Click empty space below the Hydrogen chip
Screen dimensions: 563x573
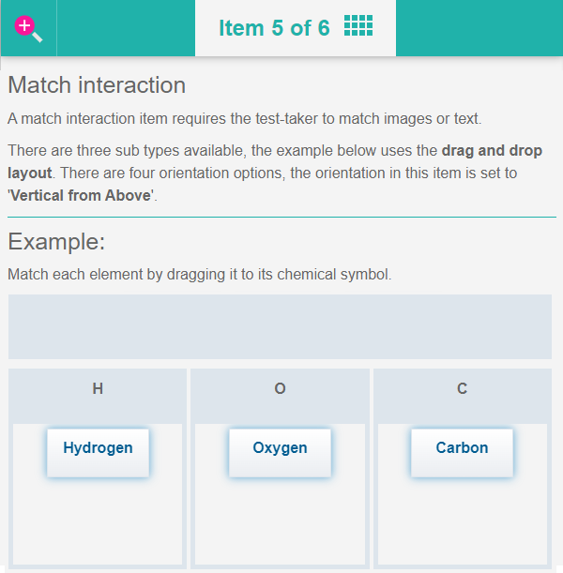(x=98, y=525)
